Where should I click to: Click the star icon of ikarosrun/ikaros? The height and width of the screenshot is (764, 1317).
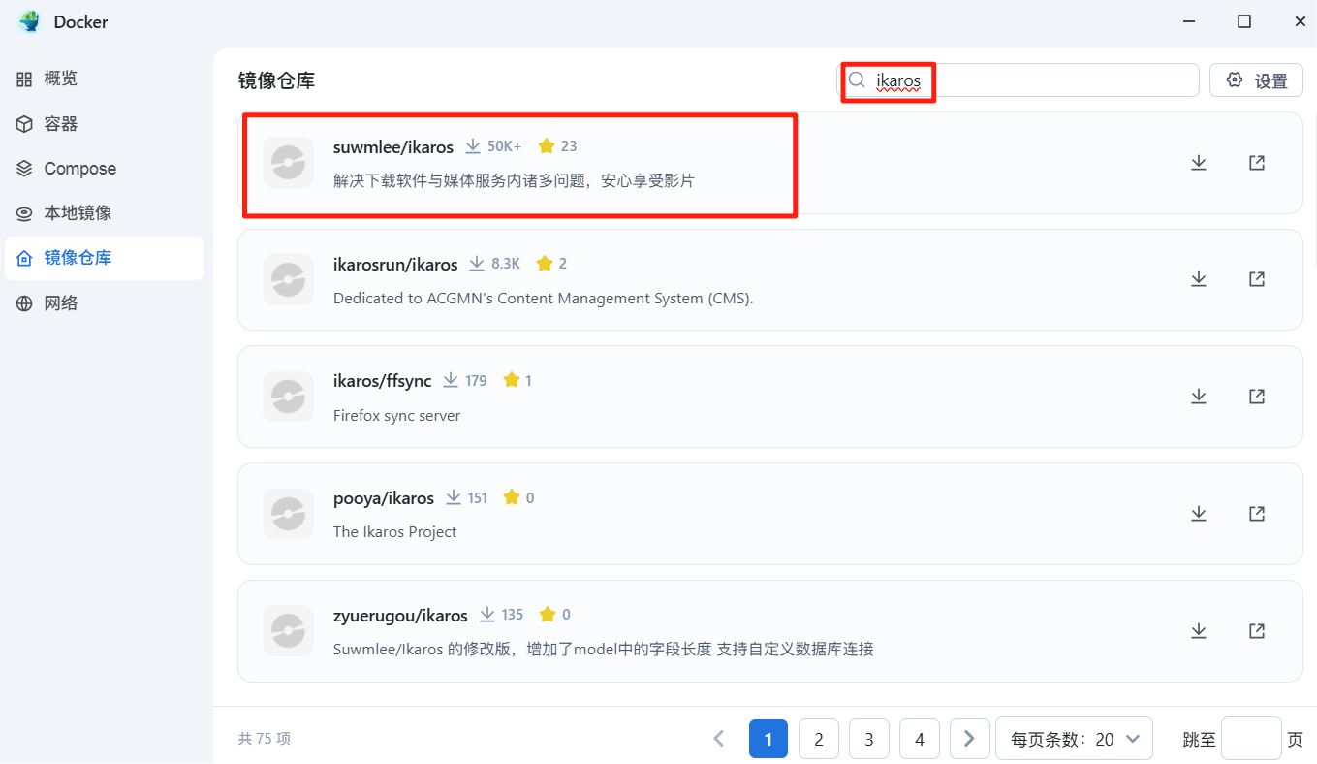(545, 264)
